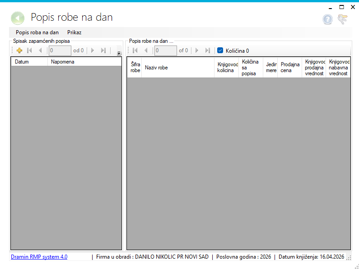Screen dimensions: 359x269
Task: Maximize the Popis robe na dan window
Action: 341,7
